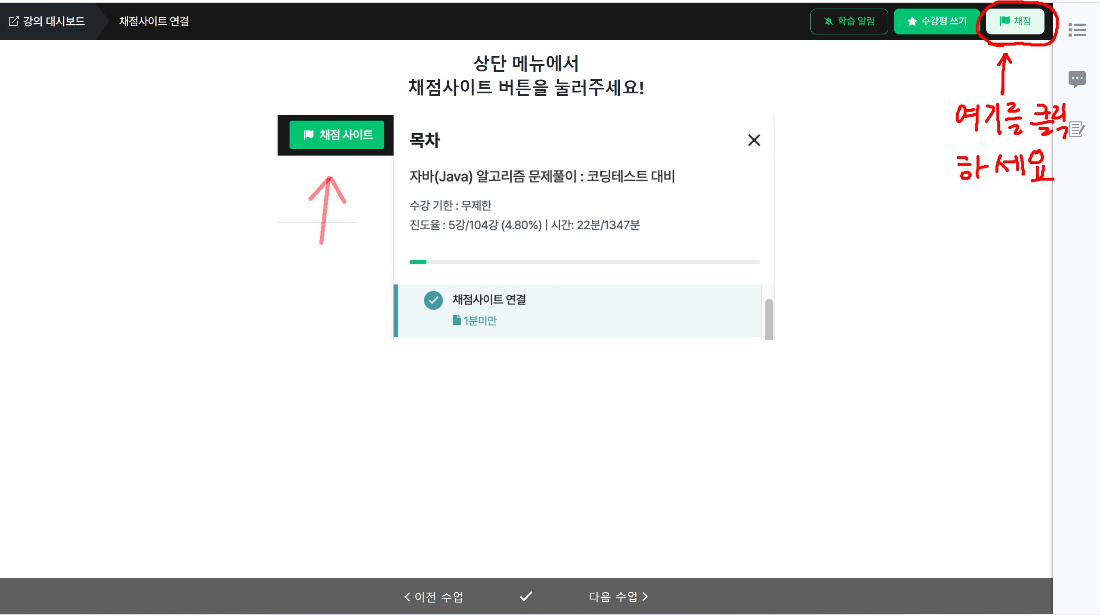Open the curriculum list icon in sidebar

coord(1077,30)
